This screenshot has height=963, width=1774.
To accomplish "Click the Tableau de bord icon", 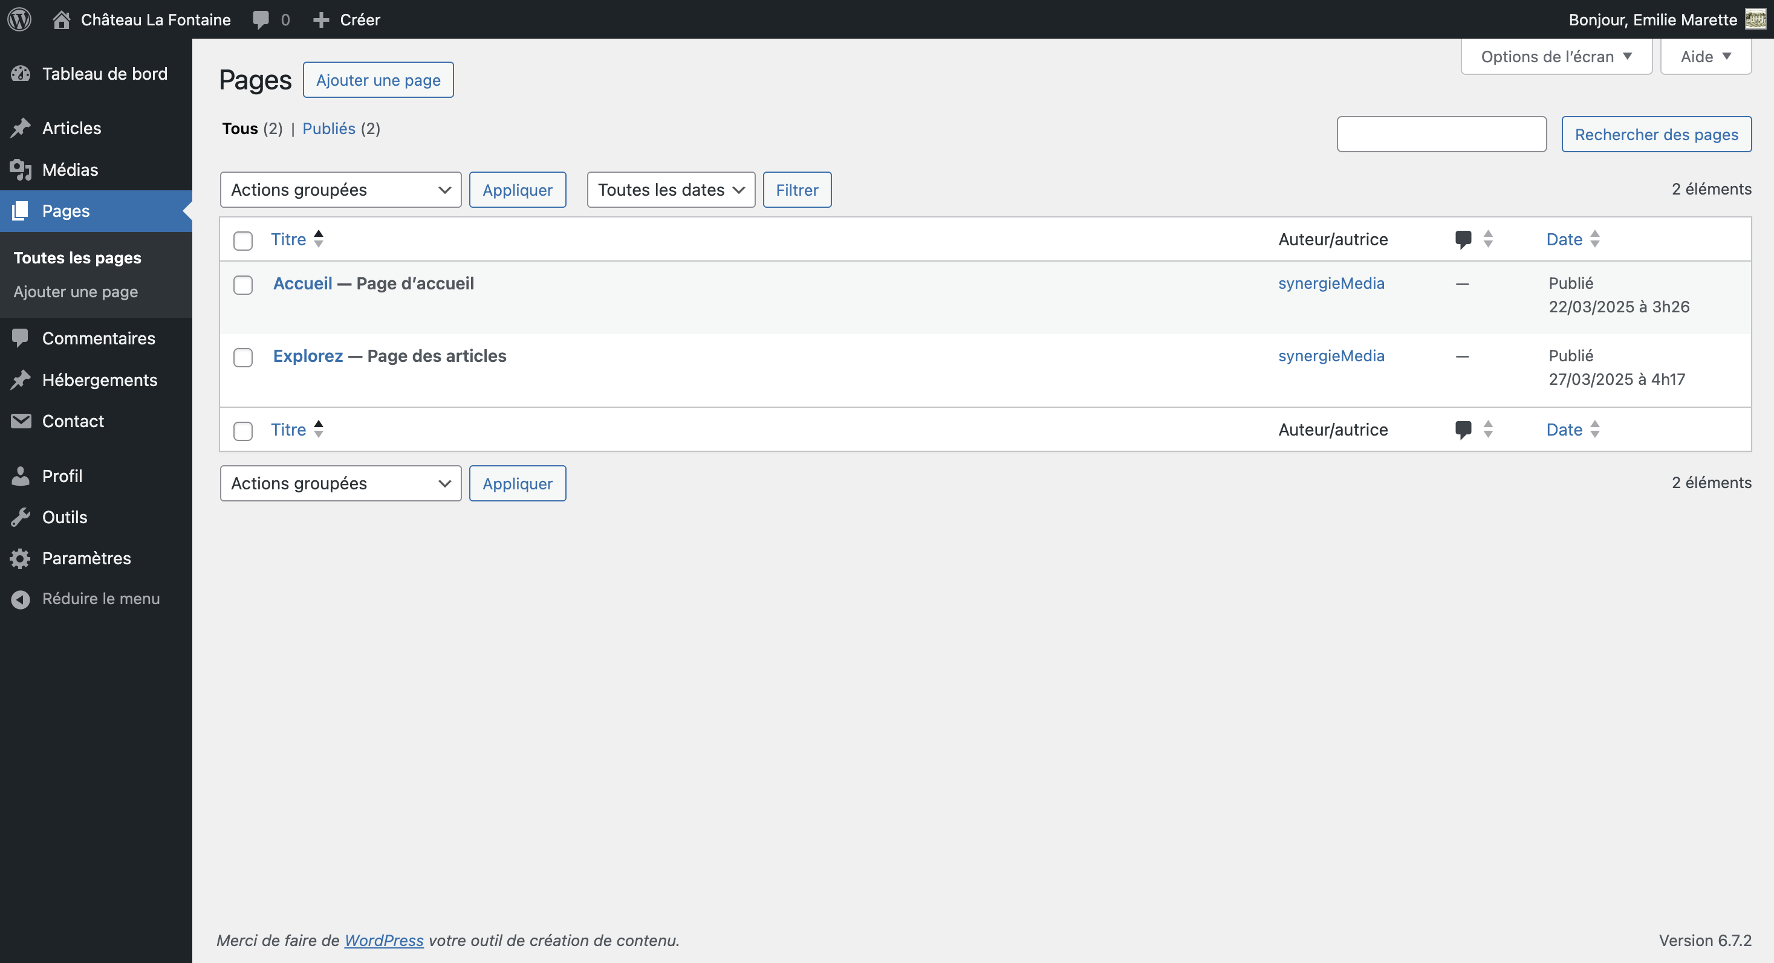I will [21, 74].
